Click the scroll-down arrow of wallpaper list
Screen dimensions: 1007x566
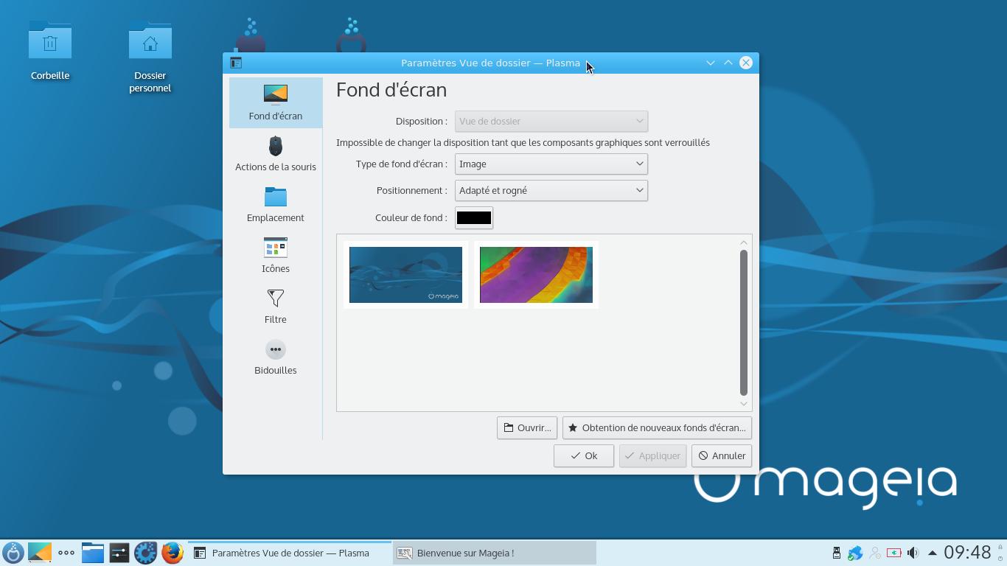coord(743,403)
